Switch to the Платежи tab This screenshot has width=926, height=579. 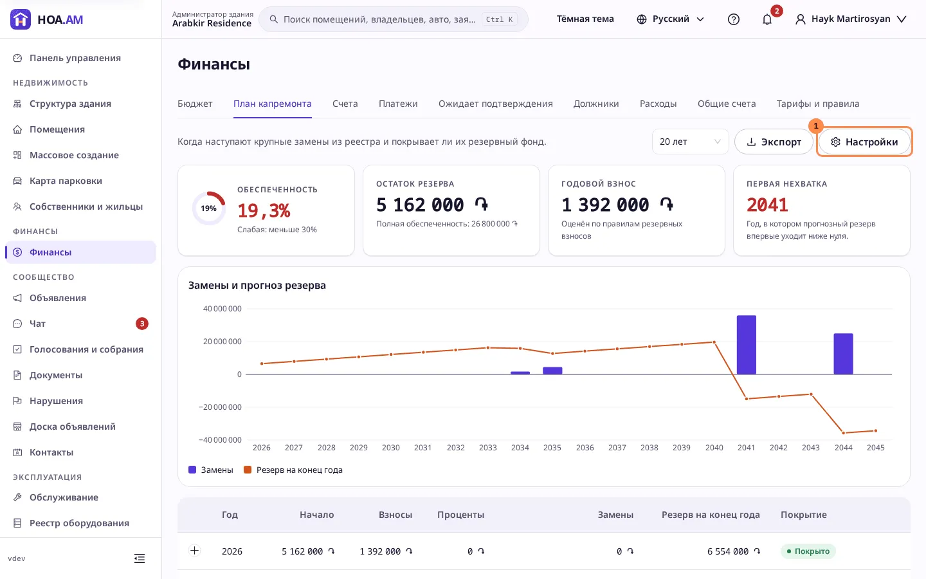click(398, 104)
